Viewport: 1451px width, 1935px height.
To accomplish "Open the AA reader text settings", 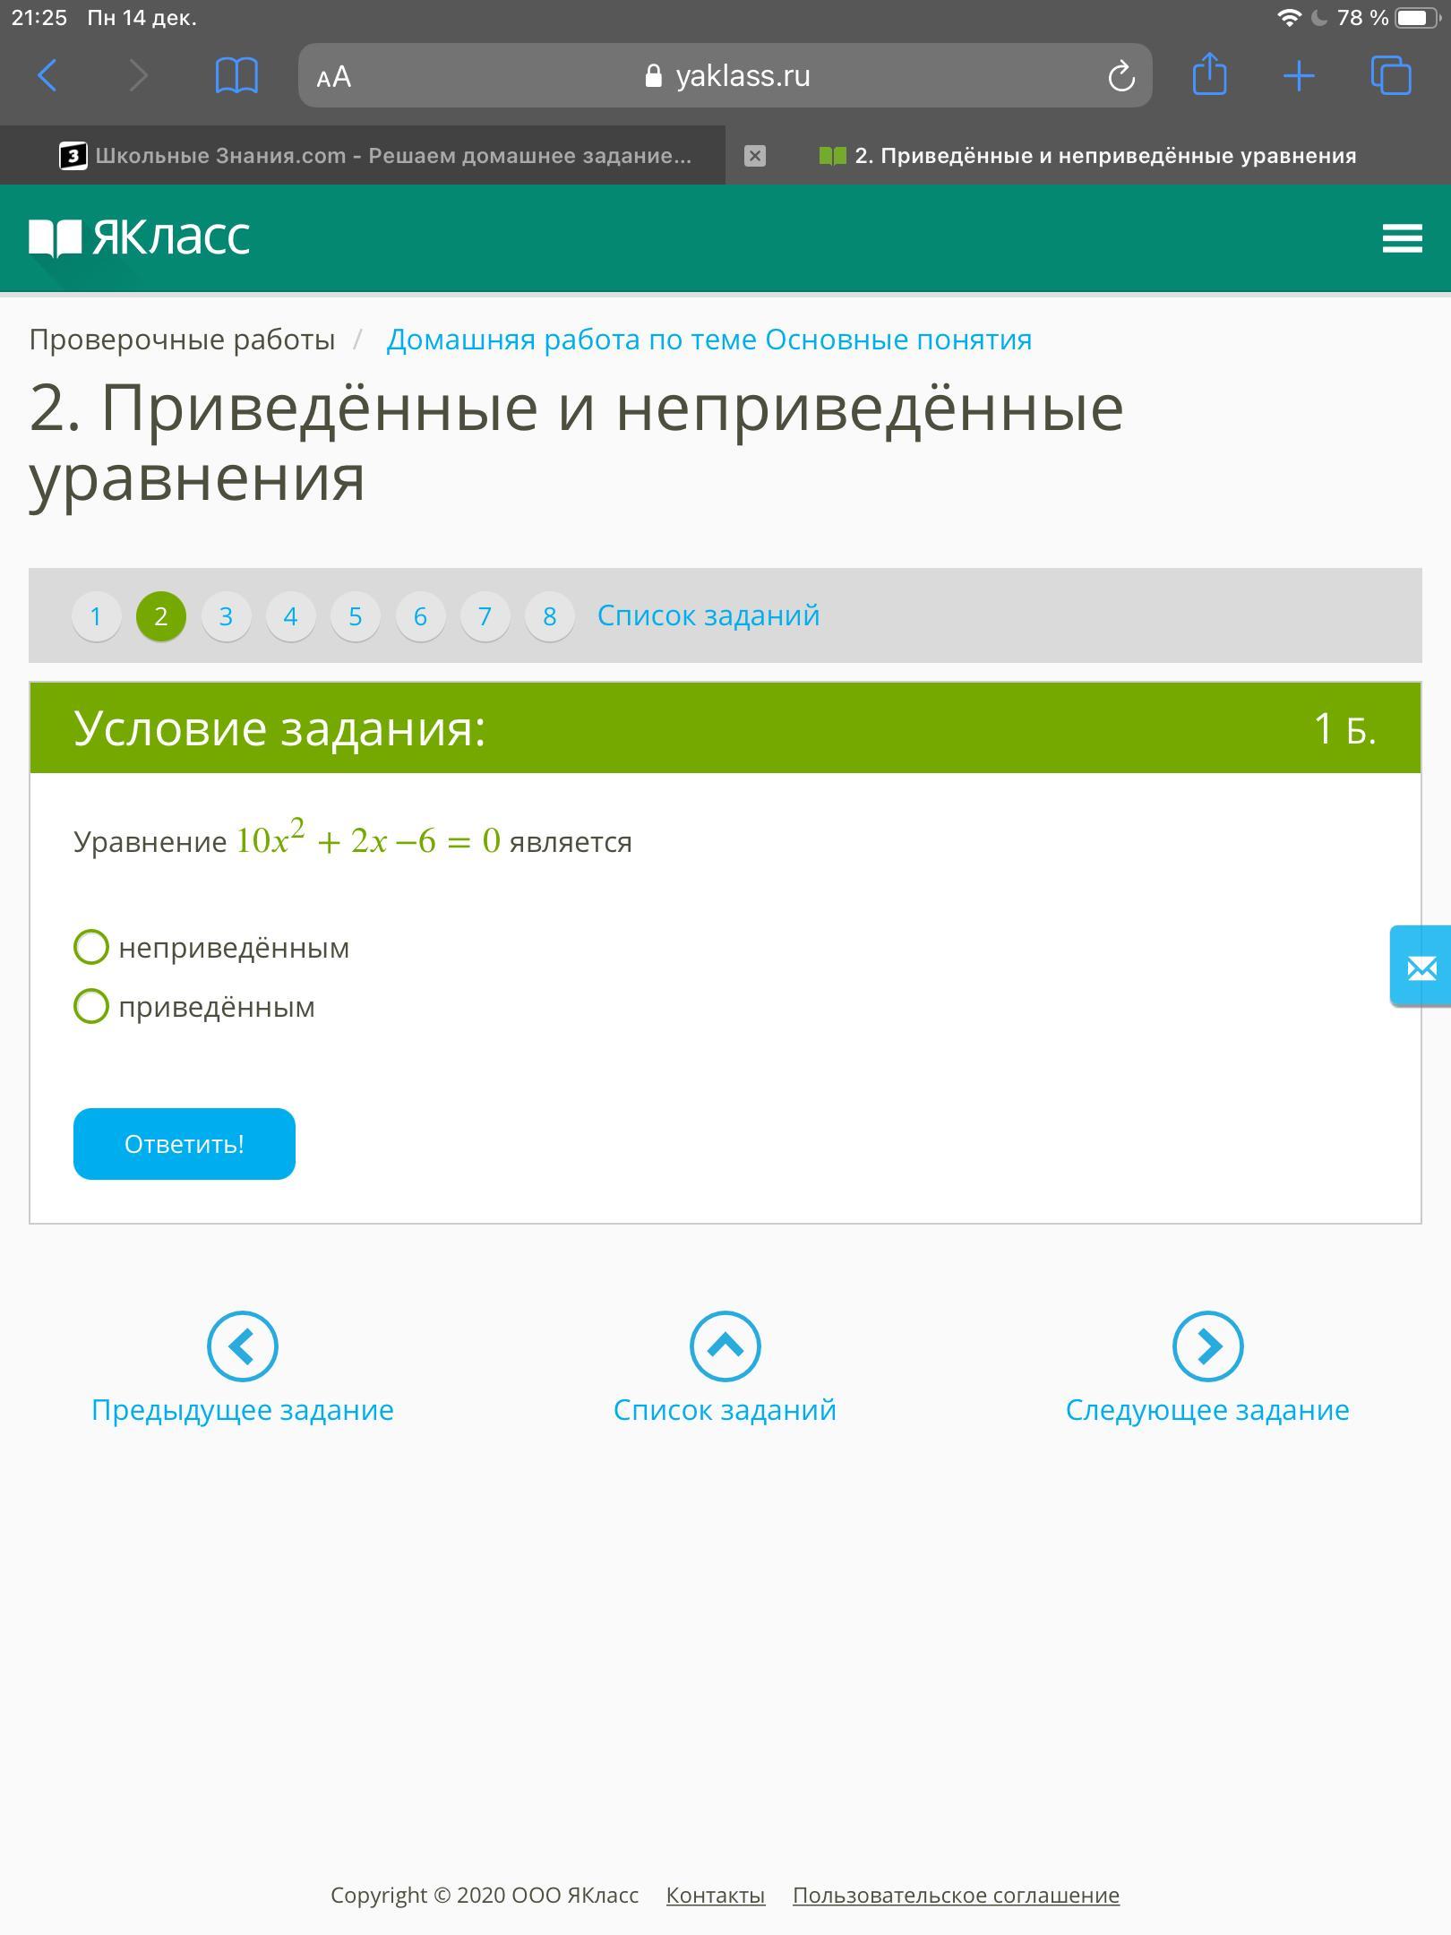I will pos(334,77).
